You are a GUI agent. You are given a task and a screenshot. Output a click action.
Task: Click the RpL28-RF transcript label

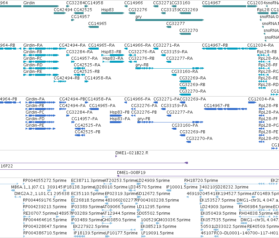point(268,65)
